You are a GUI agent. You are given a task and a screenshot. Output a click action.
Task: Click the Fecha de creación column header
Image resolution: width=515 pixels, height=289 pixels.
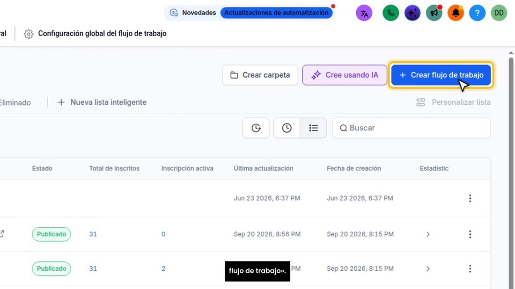click(354, 168)
